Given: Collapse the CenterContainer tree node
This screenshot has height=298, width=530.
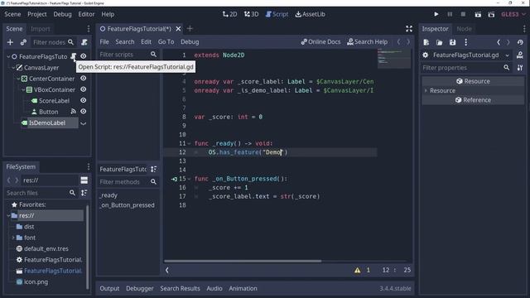Looking at the screenshot, I should (x=18, y=79).
